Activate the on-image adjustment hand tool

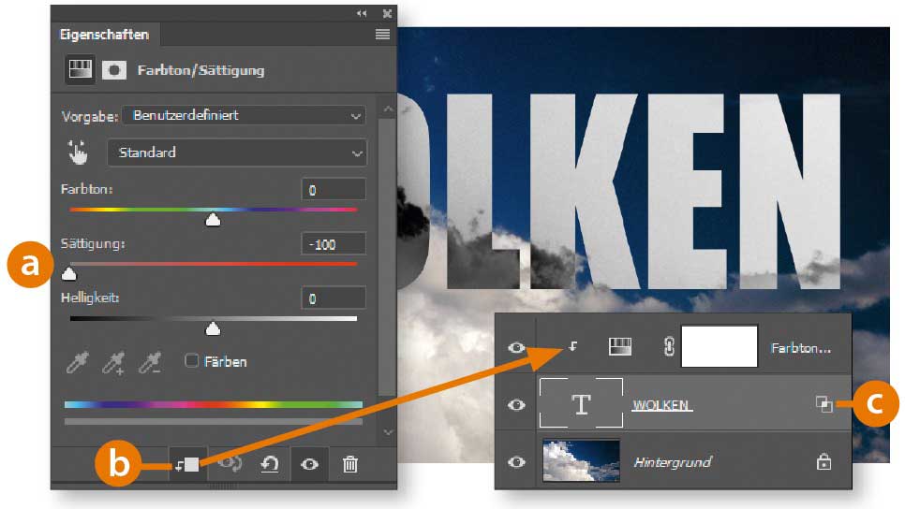(78, 153)
